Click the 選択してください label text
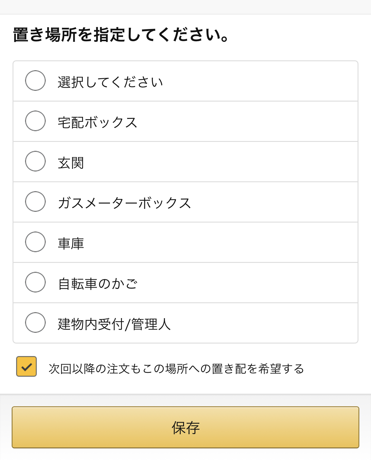The height and width of the screenshot is (469, 371). pos(110,82)
